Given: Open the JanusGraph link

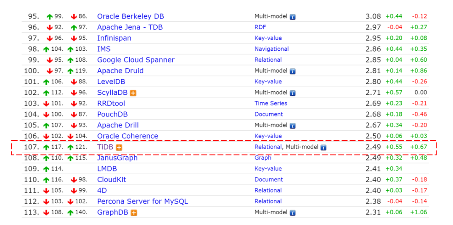Looking at the screenshot, I should (117, 158).
